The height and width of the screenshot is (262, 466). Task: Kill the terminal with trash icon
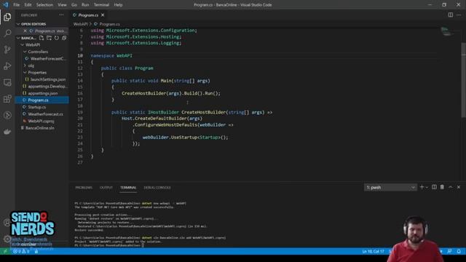tap(442, 187)
